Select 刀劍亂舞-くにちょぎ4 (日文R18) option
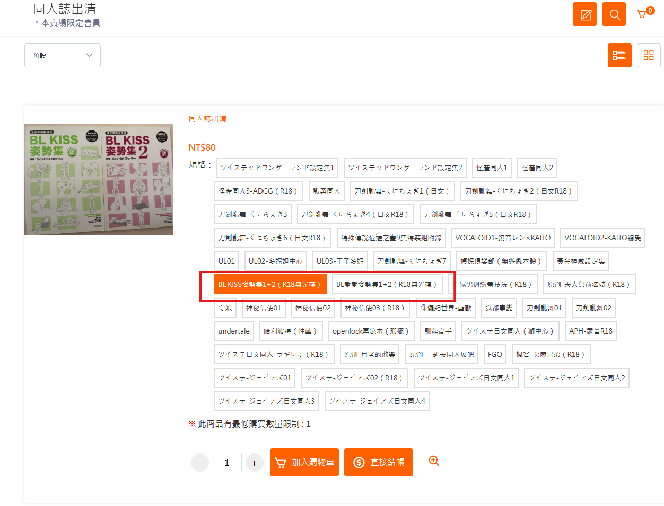The height and width of the screenshot is (506, 664). click(355, 214)
